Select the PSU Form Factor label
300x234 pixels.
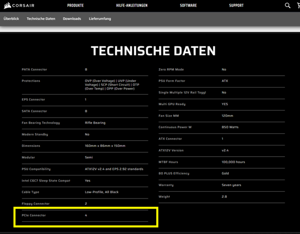coord(172,81)
